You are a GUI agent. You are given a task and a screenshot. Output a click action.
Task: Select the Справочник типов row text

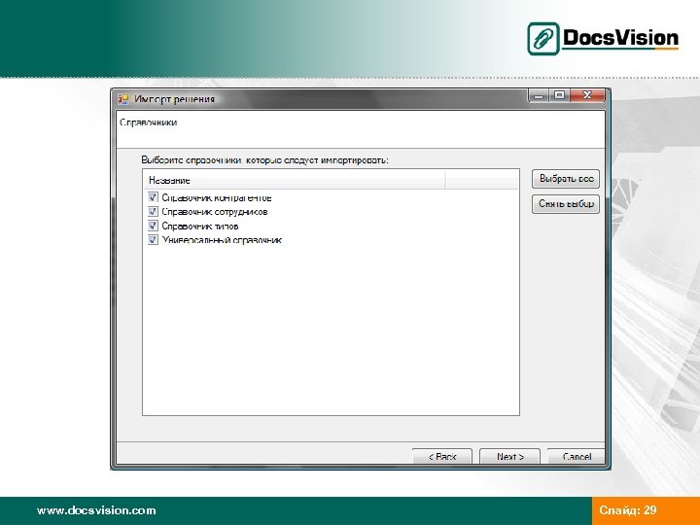200,226
